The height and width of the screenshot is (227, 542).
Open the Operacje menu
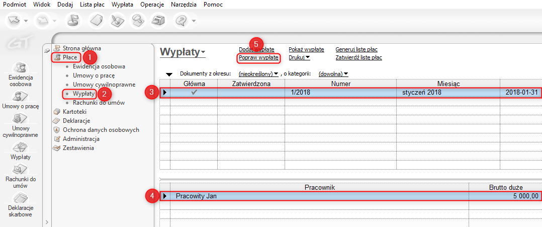pos(152,5)
